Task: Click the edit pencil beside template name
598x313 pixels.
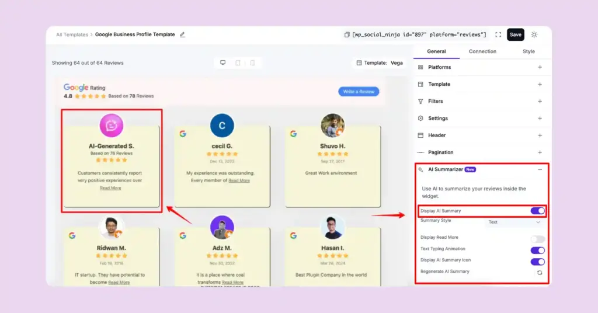Action: [182, 34]
